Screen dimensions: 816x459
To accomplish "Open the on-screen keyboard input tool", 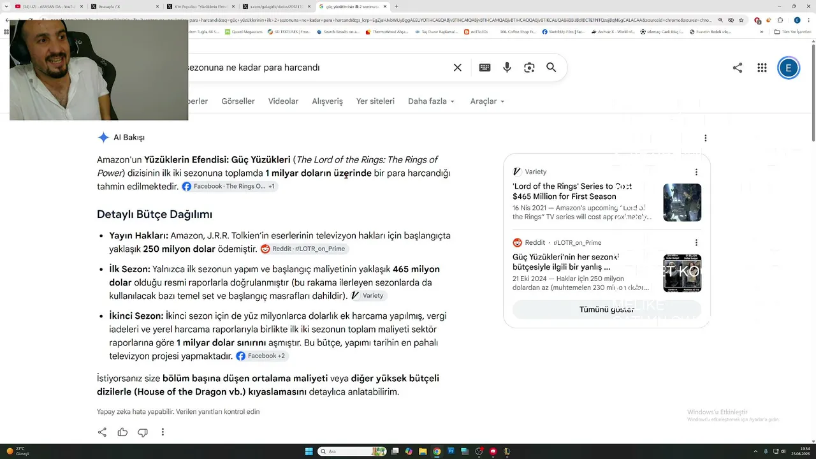I will (x=484, y=68).
